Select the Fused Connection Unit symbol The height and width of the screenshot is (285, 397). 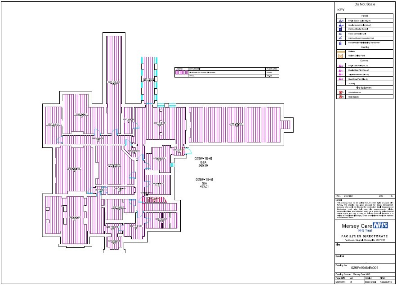pyautogui.click(x=340, y=34)
